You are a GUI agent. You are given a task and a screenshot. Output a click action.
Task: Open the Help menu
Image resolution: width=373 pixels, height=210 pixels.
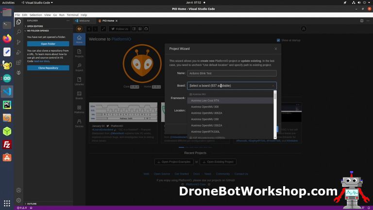pos(84,15)
